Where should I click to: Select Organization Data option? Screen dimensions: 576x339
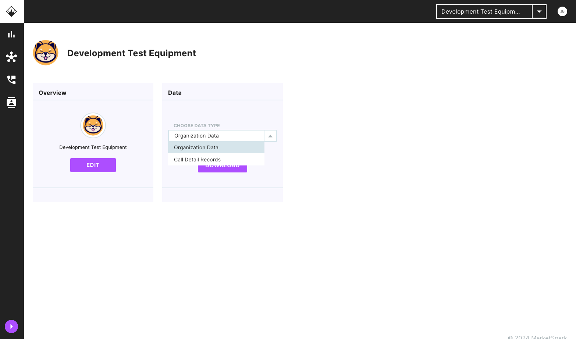click(x=196, y=147)
